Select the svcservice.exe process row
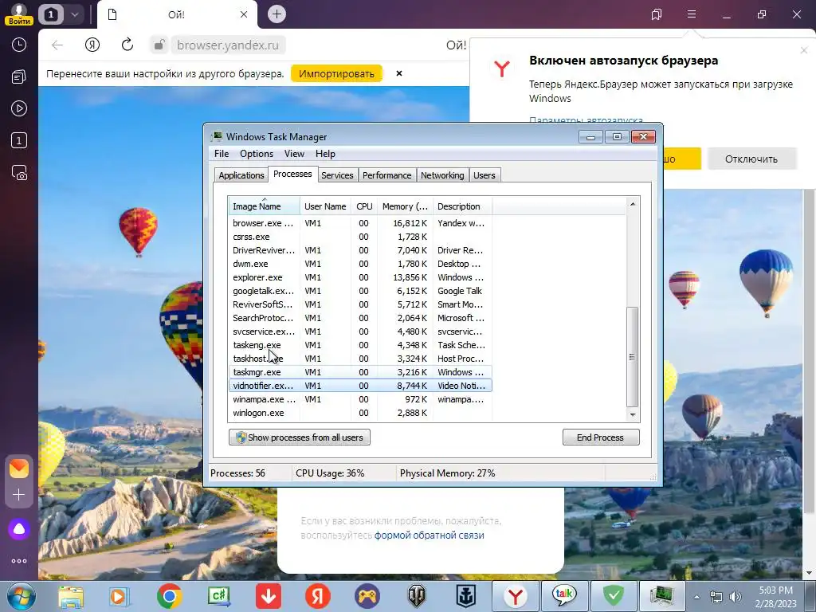 pos(360,331)
